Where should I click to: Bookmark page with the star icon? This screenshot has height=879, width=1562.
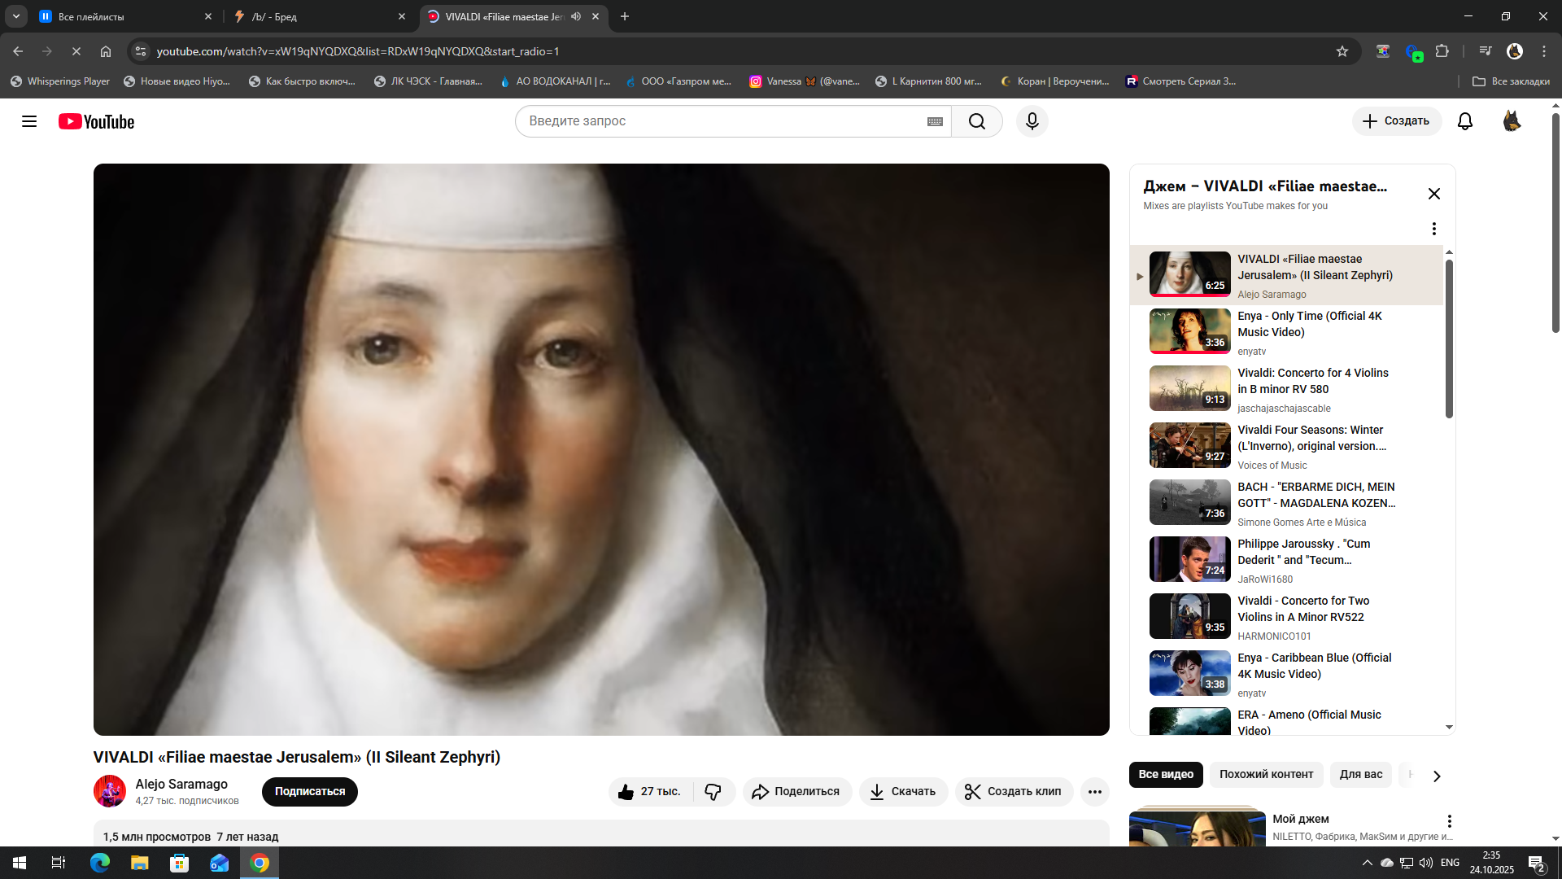coord(1342,51)
